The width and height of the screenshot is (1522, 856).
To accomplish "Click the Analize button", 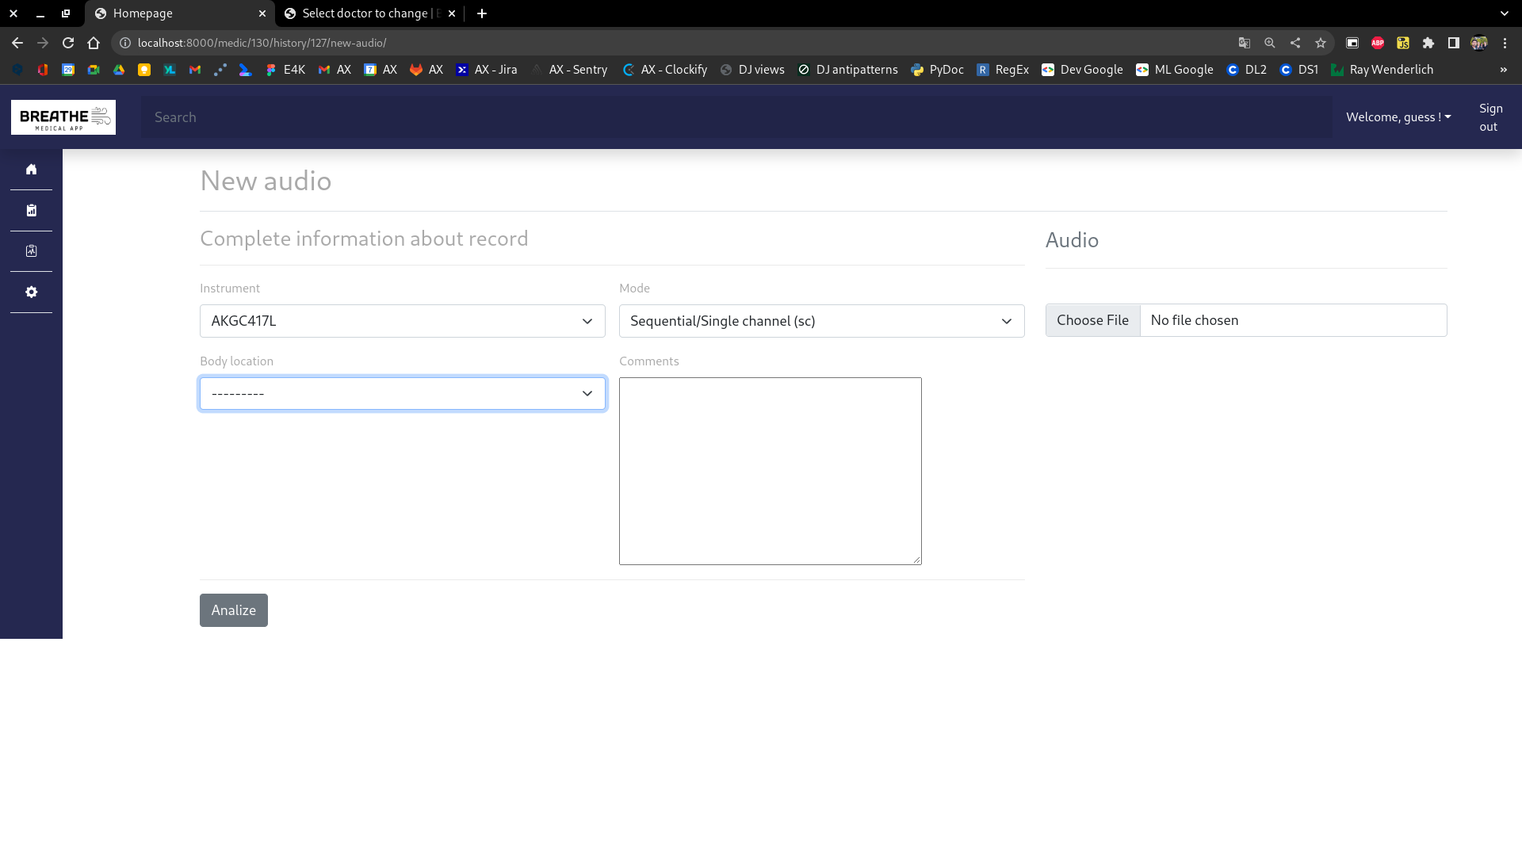I will [233, 610].
